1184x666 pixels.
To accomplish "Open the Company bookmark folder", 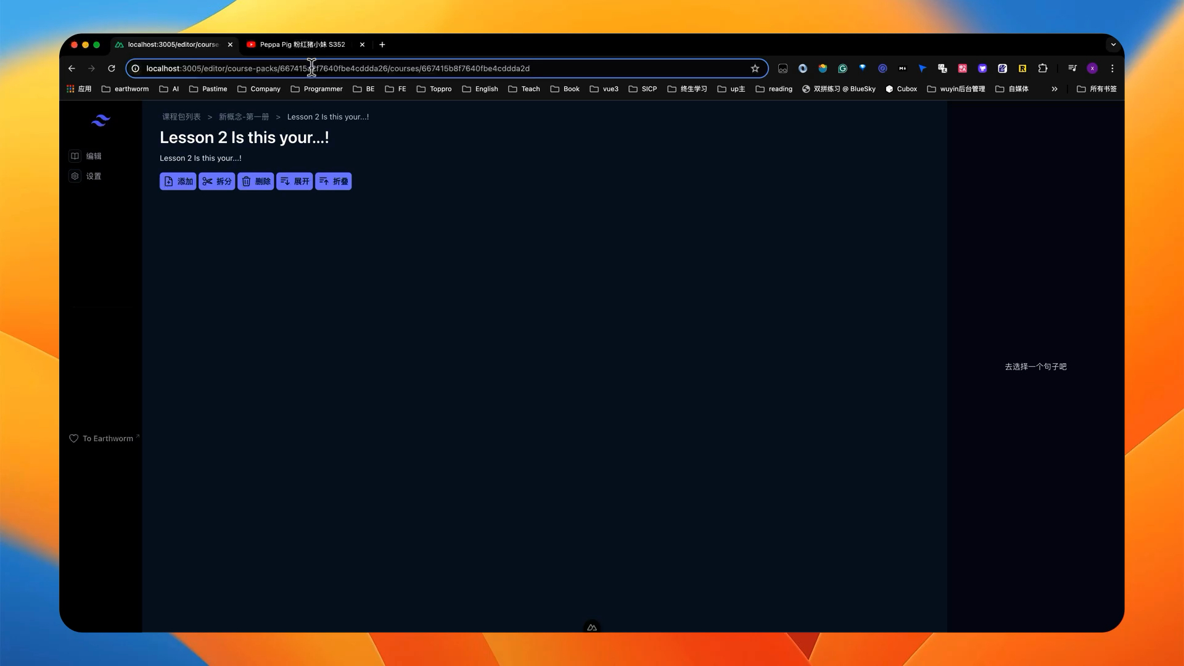I will (x=259, y=89).
